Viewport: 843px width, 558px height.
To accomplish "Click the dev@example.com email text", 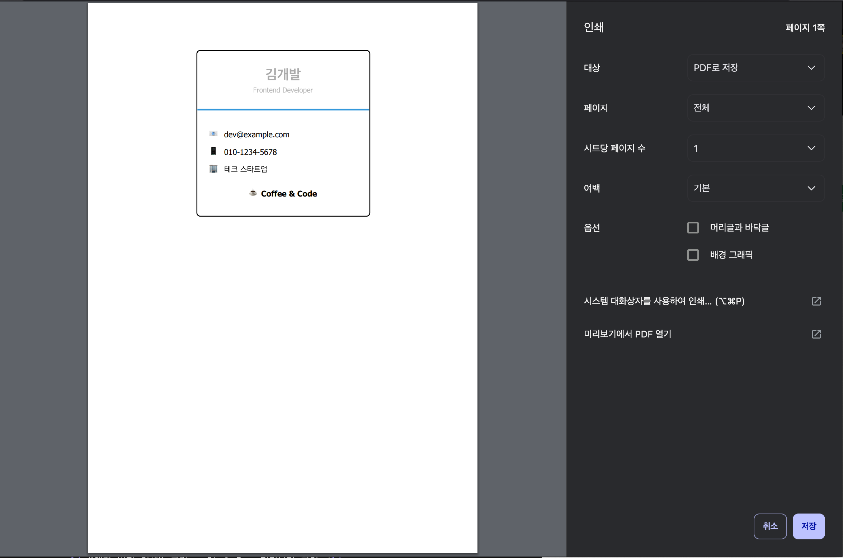I will click(x=256, y=134).
